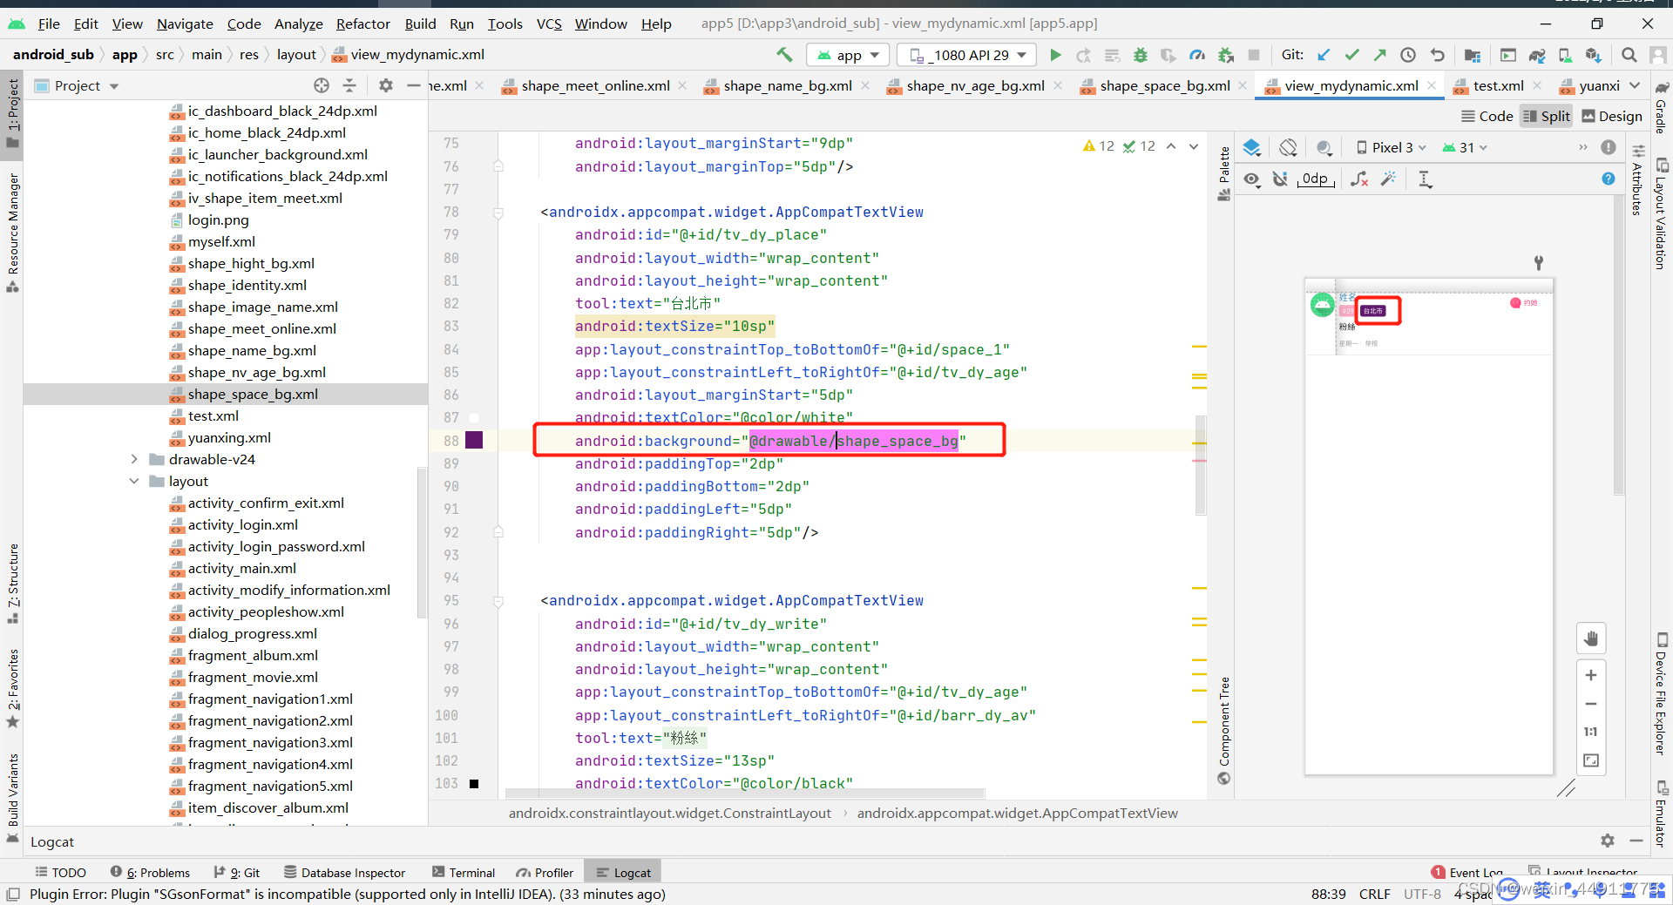Toggle the Palette side panel
The height and width of the screenshot is (905, 1673).
tap(1224, 172)
